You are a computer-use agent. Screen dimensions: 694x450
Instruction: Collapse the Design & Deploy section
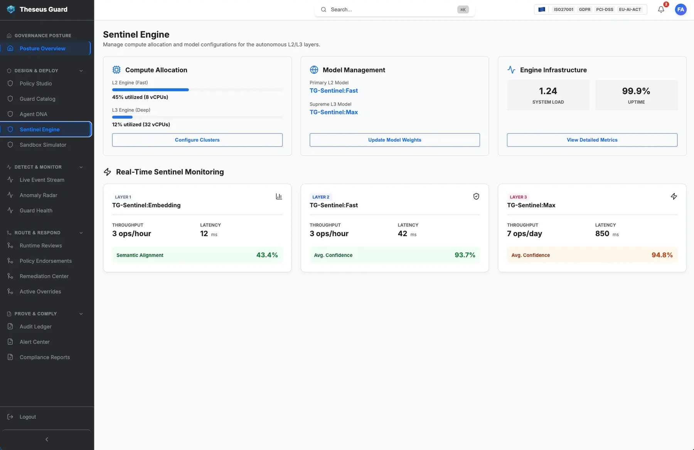81,71
